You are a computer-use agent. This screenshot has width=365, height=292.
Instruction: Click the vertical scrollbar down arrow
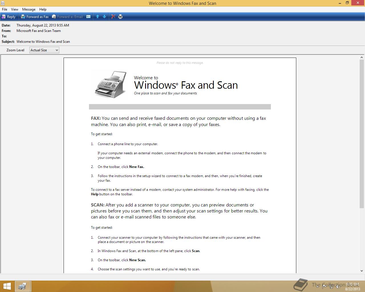(x=362, y=271)
